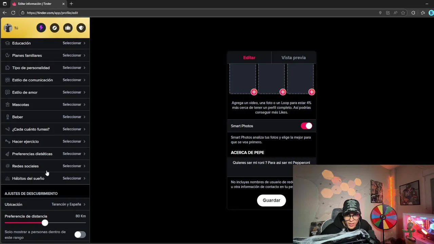Click the profile avatar next to Tú

[x=8, y=28]
